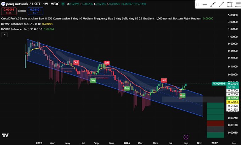Click the +0.00497 (+19.14%) change value
Viewport: 241px width, 145px height.
[x=133, y=4]
